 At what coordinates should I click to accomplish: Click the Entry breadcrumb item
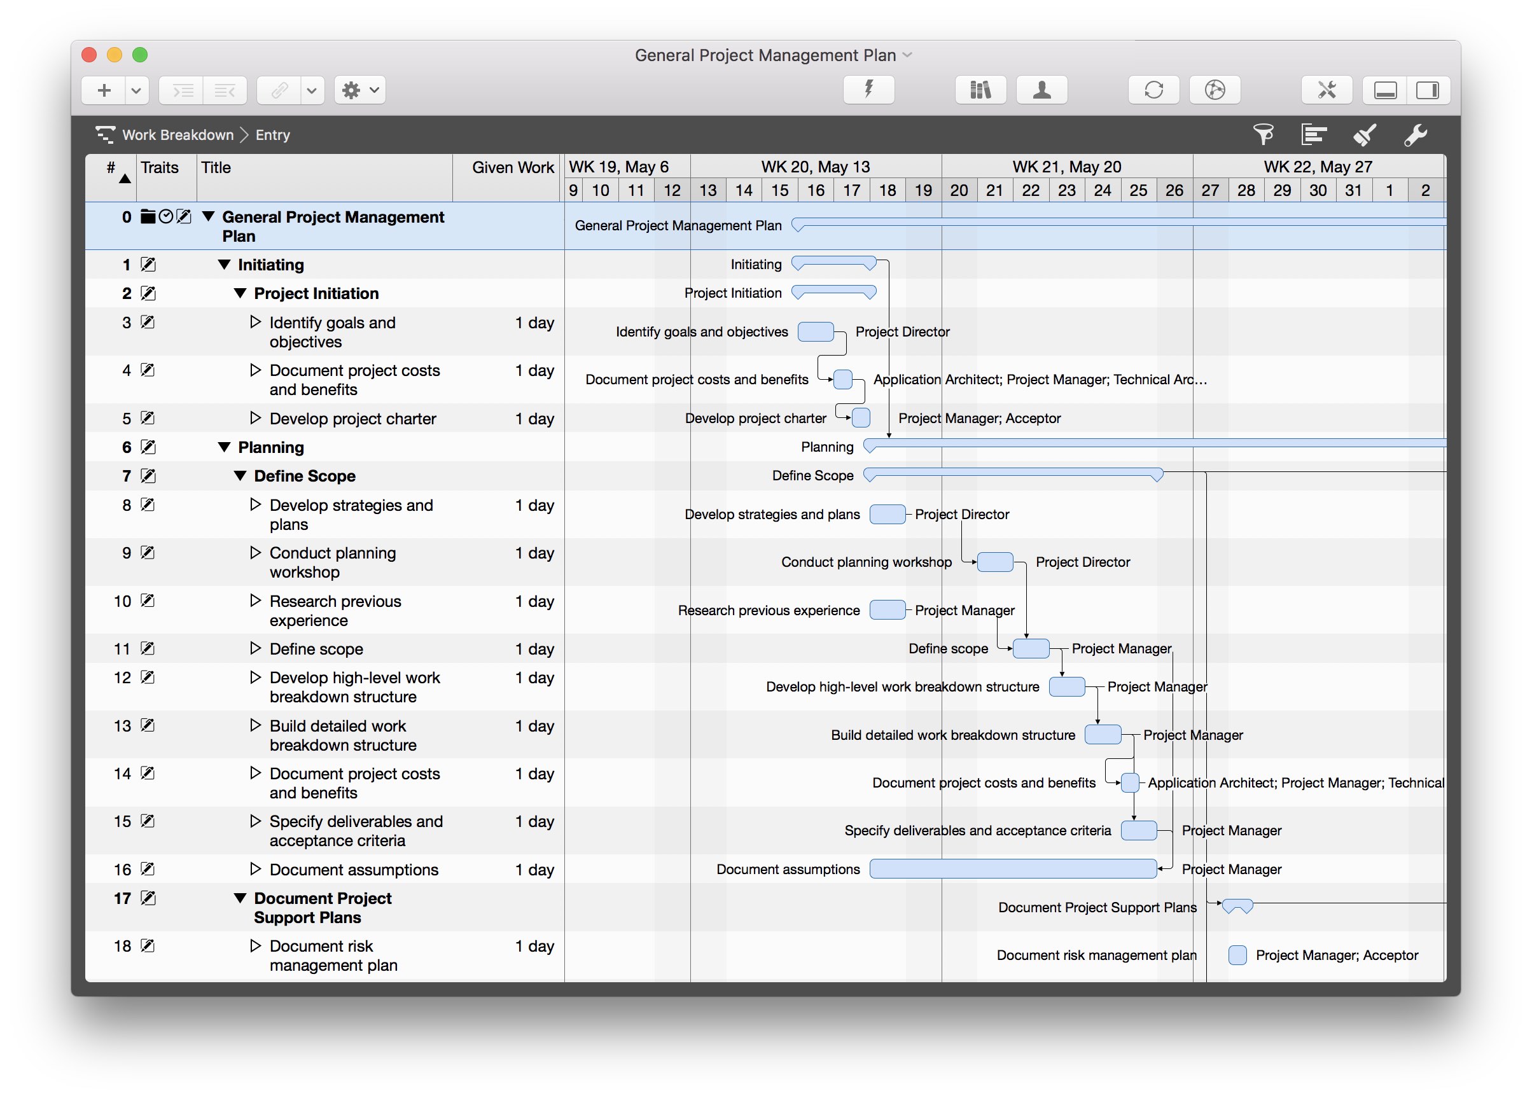pos(272,134)
